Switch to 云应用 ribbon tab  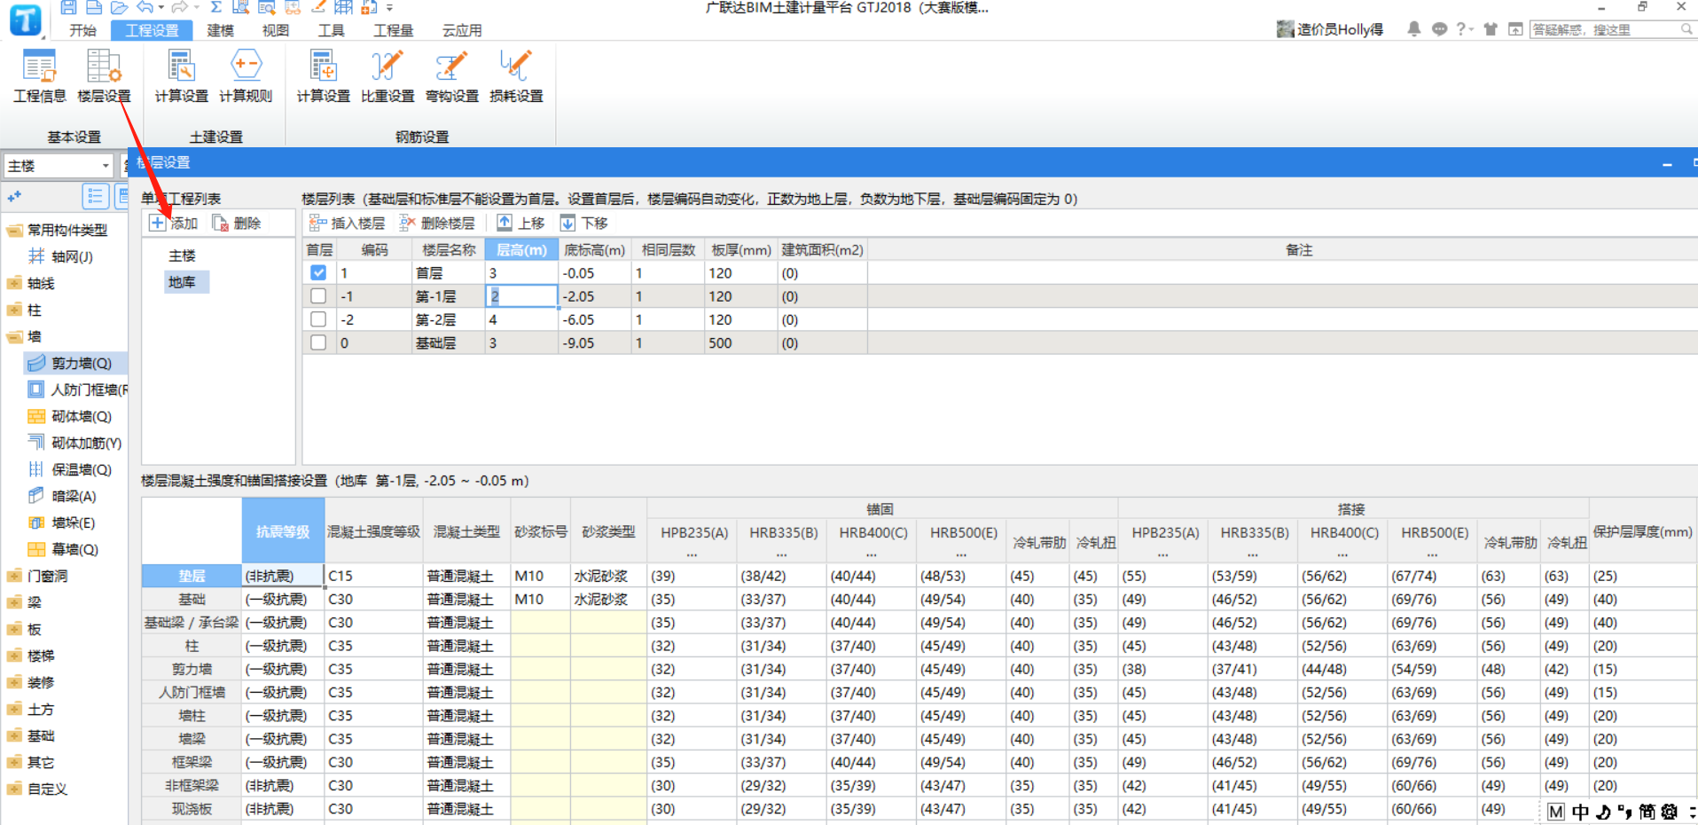(x=462, y=30)
